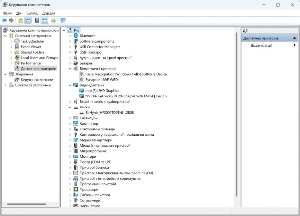Toggle the Show/Hide Console Tree toolbar button

pos(28,20)
